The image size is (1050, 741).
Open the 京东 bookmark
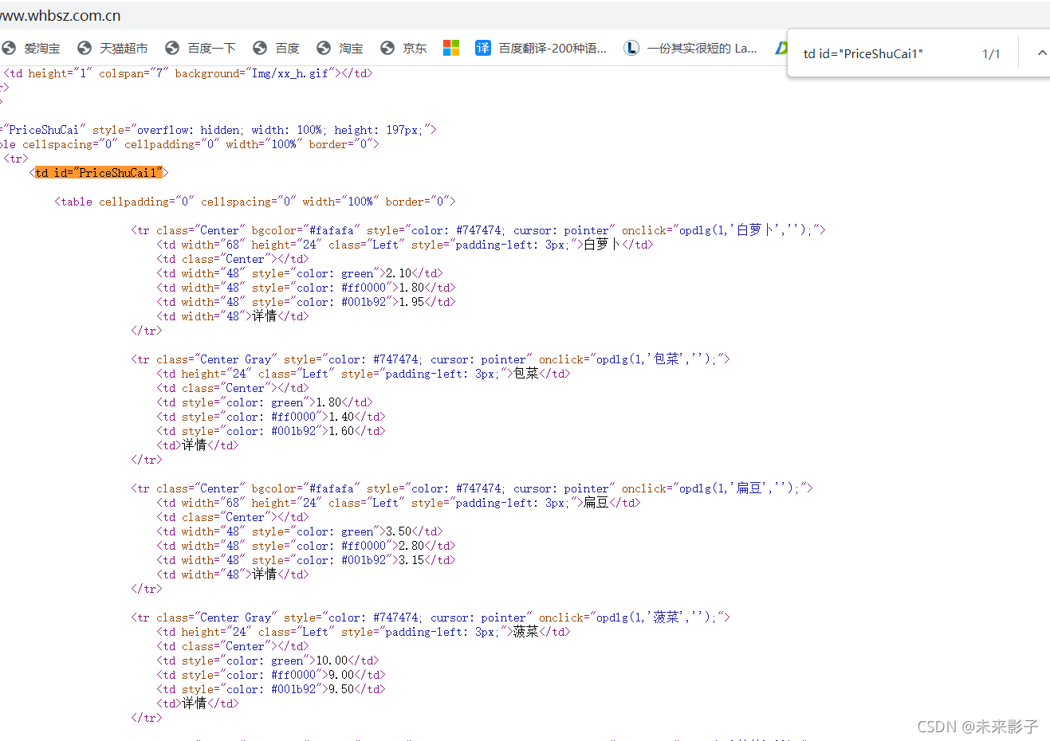(404, 49)
